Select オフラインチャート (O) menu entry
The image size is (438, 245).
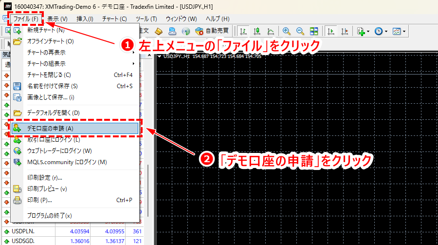(x=75, y=41)
